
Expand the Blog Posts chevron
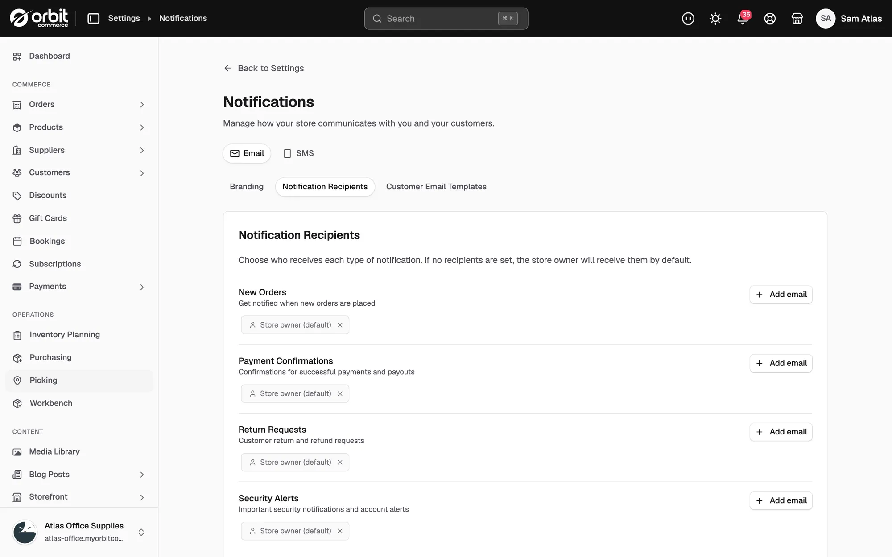(x=142, y=475)
